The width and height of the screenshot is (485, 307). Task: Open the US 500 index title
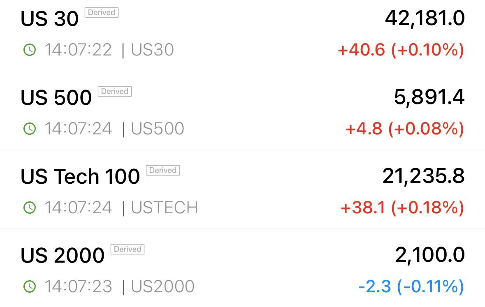[56, 97]
